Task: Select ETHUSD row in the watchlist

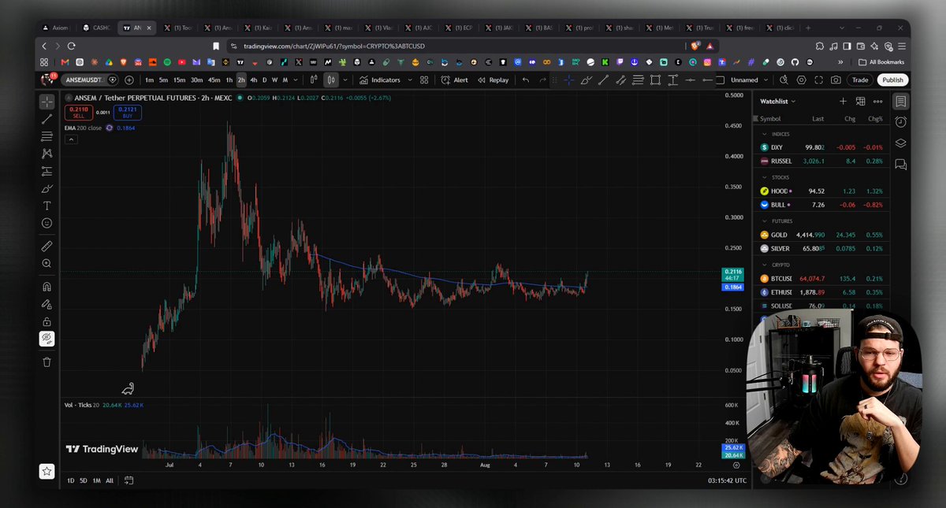Action: point(821,292)
